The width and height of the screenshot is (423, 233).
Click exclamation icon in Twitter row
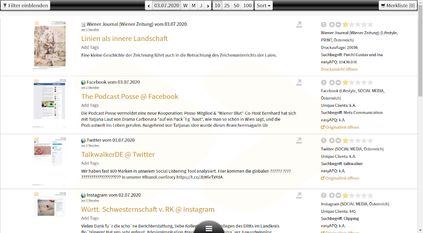(x=324, y=141)
